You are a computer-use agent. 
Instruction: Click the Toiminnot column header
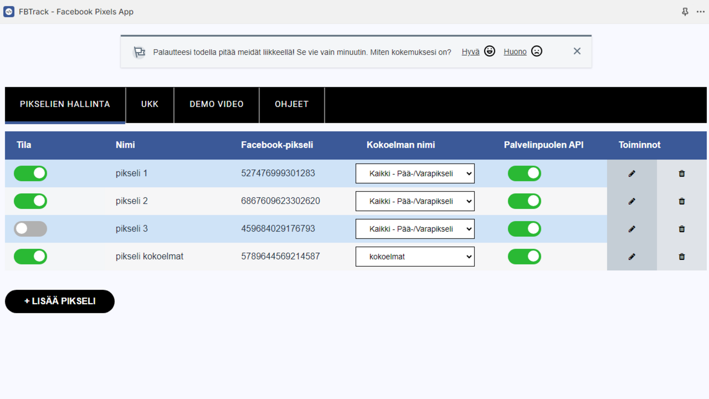(639, 145)
